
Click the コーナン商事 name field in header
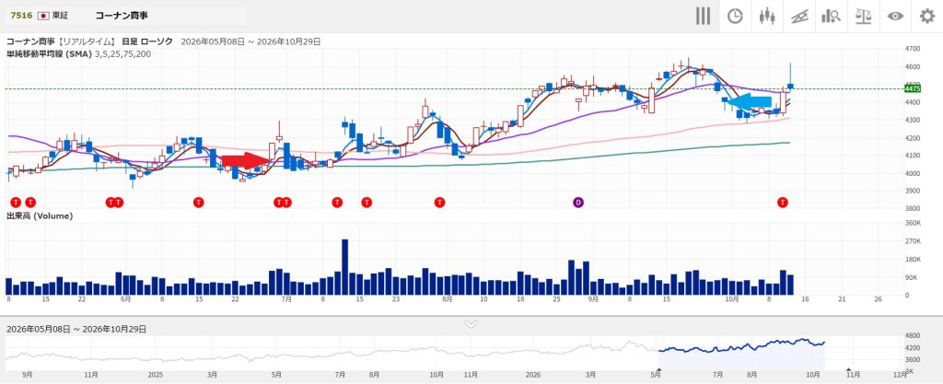click(x=121, y=16)
